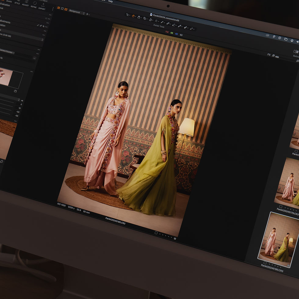
Task: Click the viewer zoom-out magnifier icon
Action: [x=273, y=56]
